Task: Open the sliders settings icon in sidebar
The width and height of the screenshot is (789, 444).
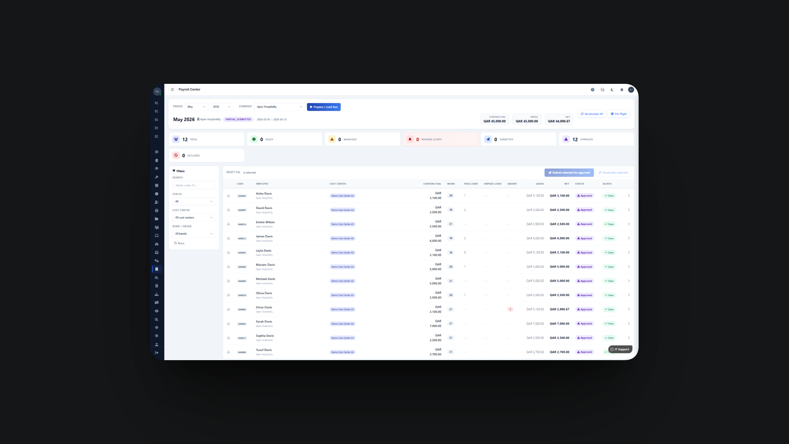Action: (157, 152)
